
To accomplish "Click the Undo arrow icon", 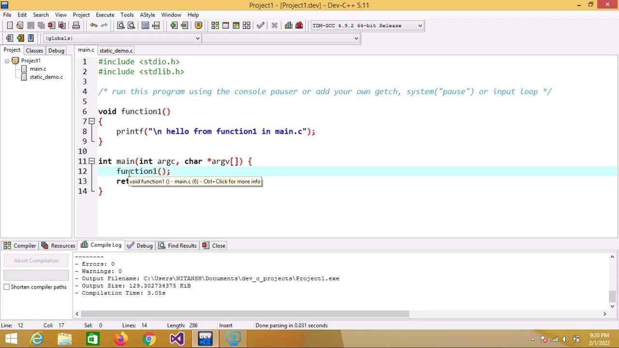I will 93,25.
